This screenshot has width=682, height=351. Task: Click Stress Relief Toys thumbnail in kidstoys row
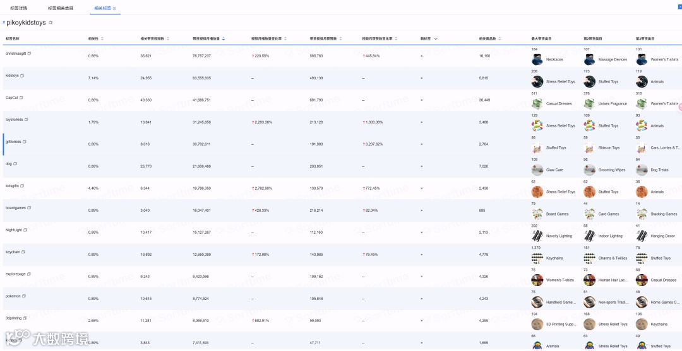click(537, 81)
